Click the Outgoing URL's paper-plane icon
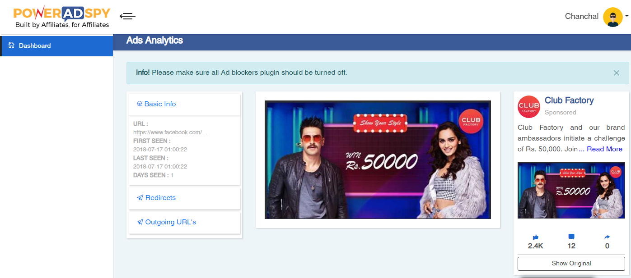Image resolution: width=631 pixels, height=278 pixels. (x=140, y=222)
